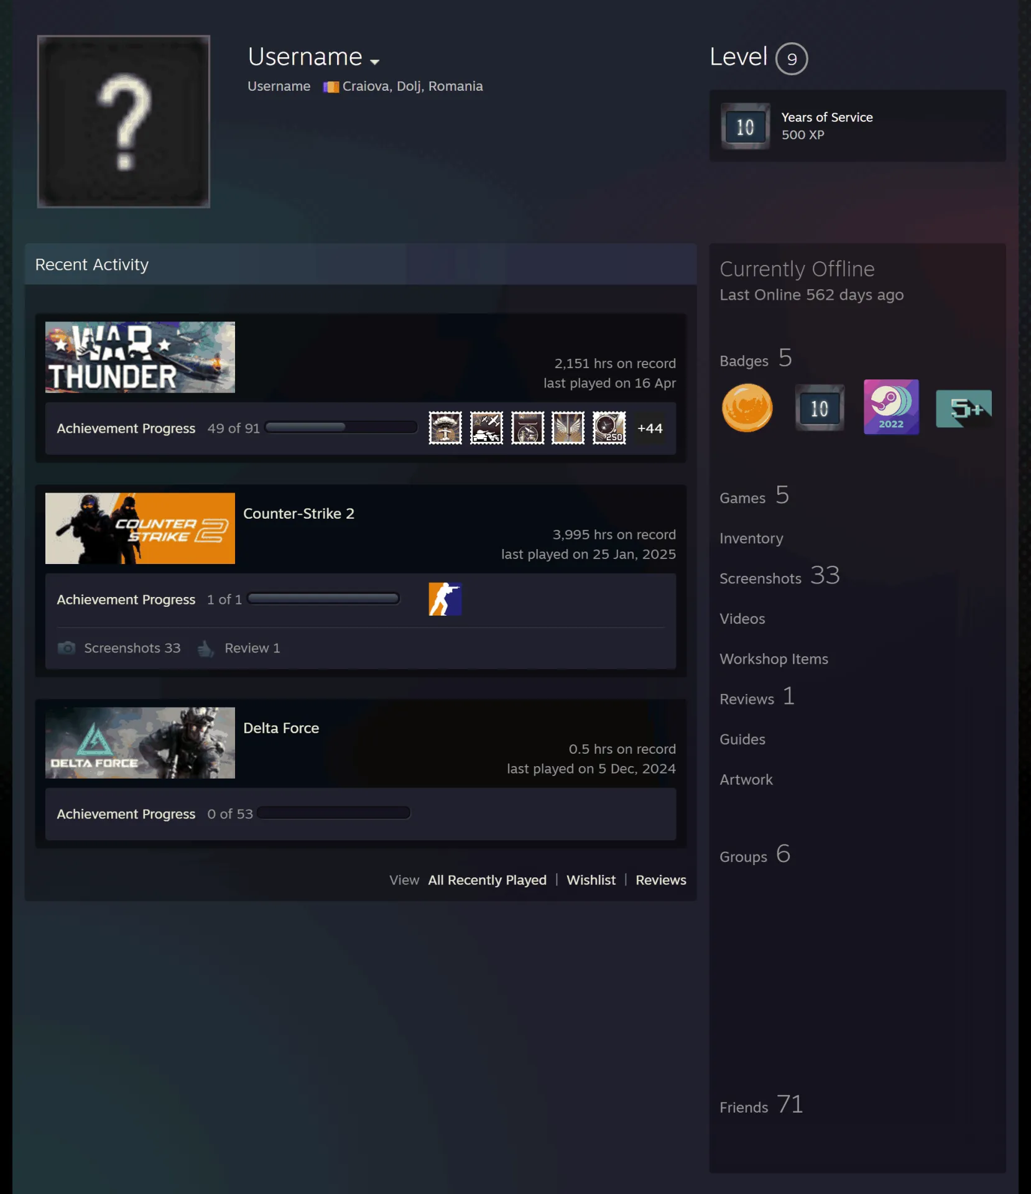Viewport: 1031px width, 1194px height.
Task: Click the 2022 Steam badge icon
Action: (x=891, y=407)
